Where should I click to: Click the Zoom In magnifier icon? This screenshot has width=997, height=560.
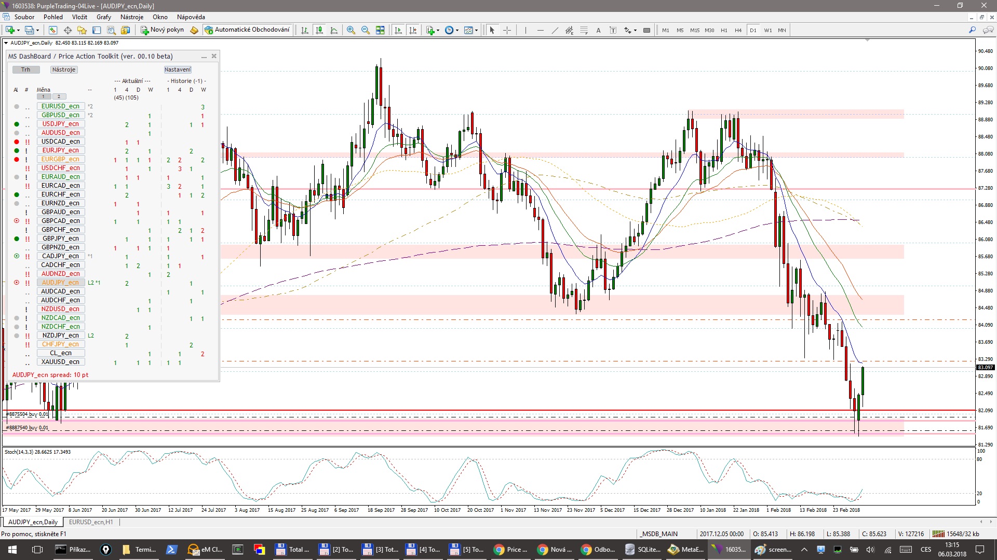click(351, 30)
